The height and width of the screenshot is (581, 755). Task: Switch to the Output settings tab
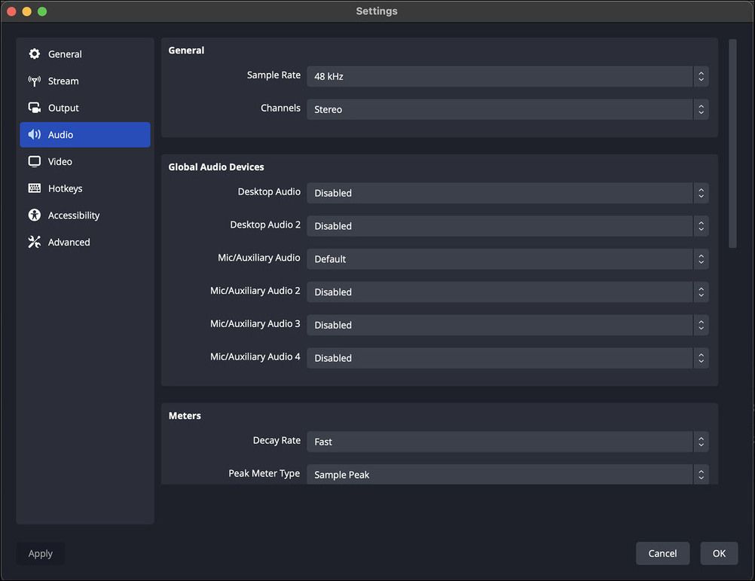pyautogui.click(x=63, y=108)
